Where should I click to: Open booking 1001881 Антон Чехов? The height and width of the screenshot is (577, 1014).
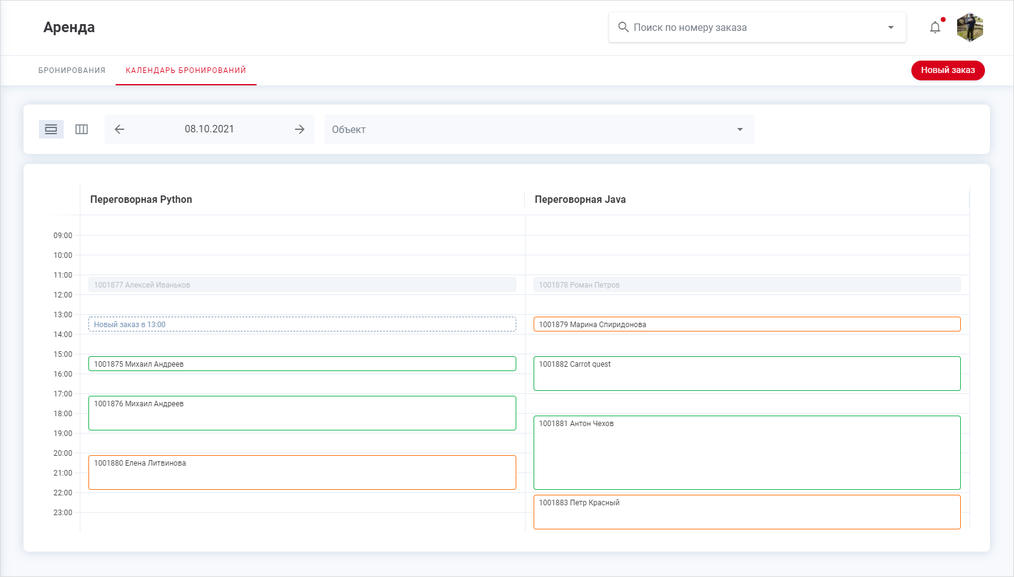coord(746,453)
